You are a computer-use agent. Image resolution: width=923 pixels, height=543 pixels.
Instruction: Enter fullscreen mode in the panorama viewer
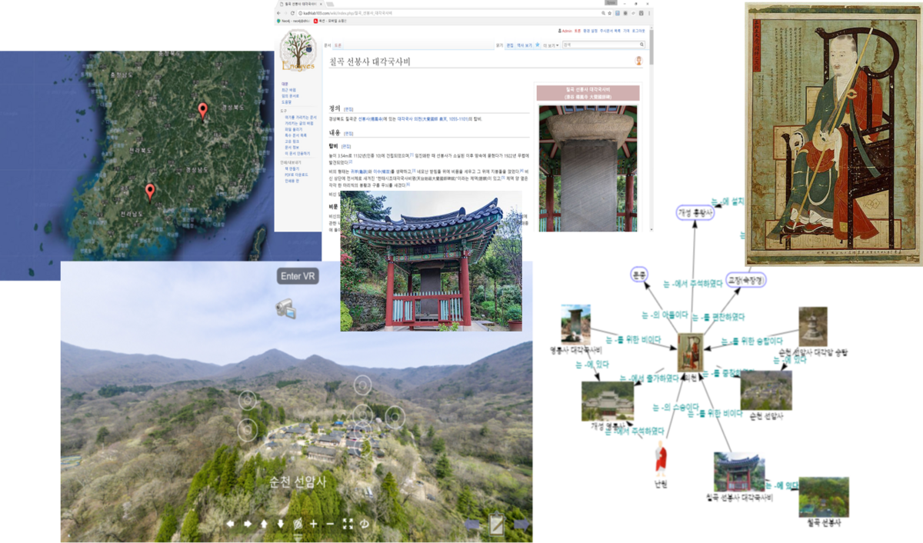tap(347, 524)
